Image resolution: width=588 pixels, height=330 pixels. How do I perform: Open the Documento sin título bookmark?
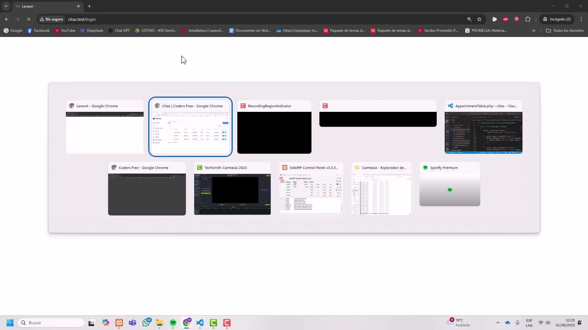(x=250, y=31)
